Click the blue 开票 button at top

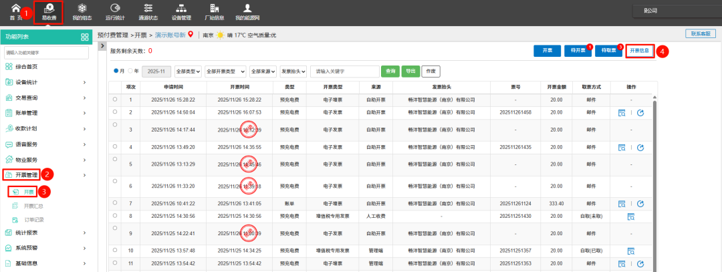click(x=547, y=51)
